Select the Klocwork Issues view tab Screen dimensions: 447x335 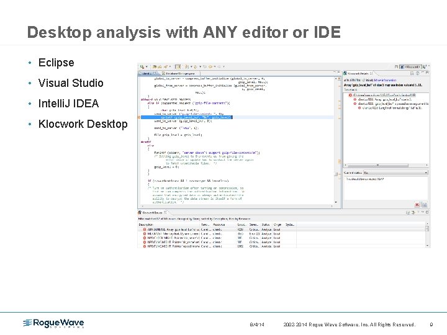153,213
